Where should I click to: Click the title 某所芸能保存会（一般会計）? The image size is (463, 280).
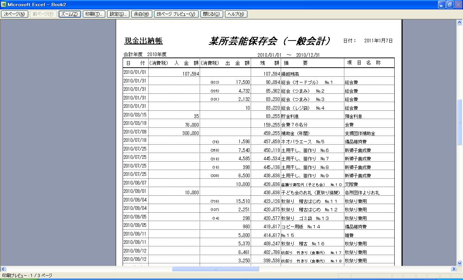point(270,41)
